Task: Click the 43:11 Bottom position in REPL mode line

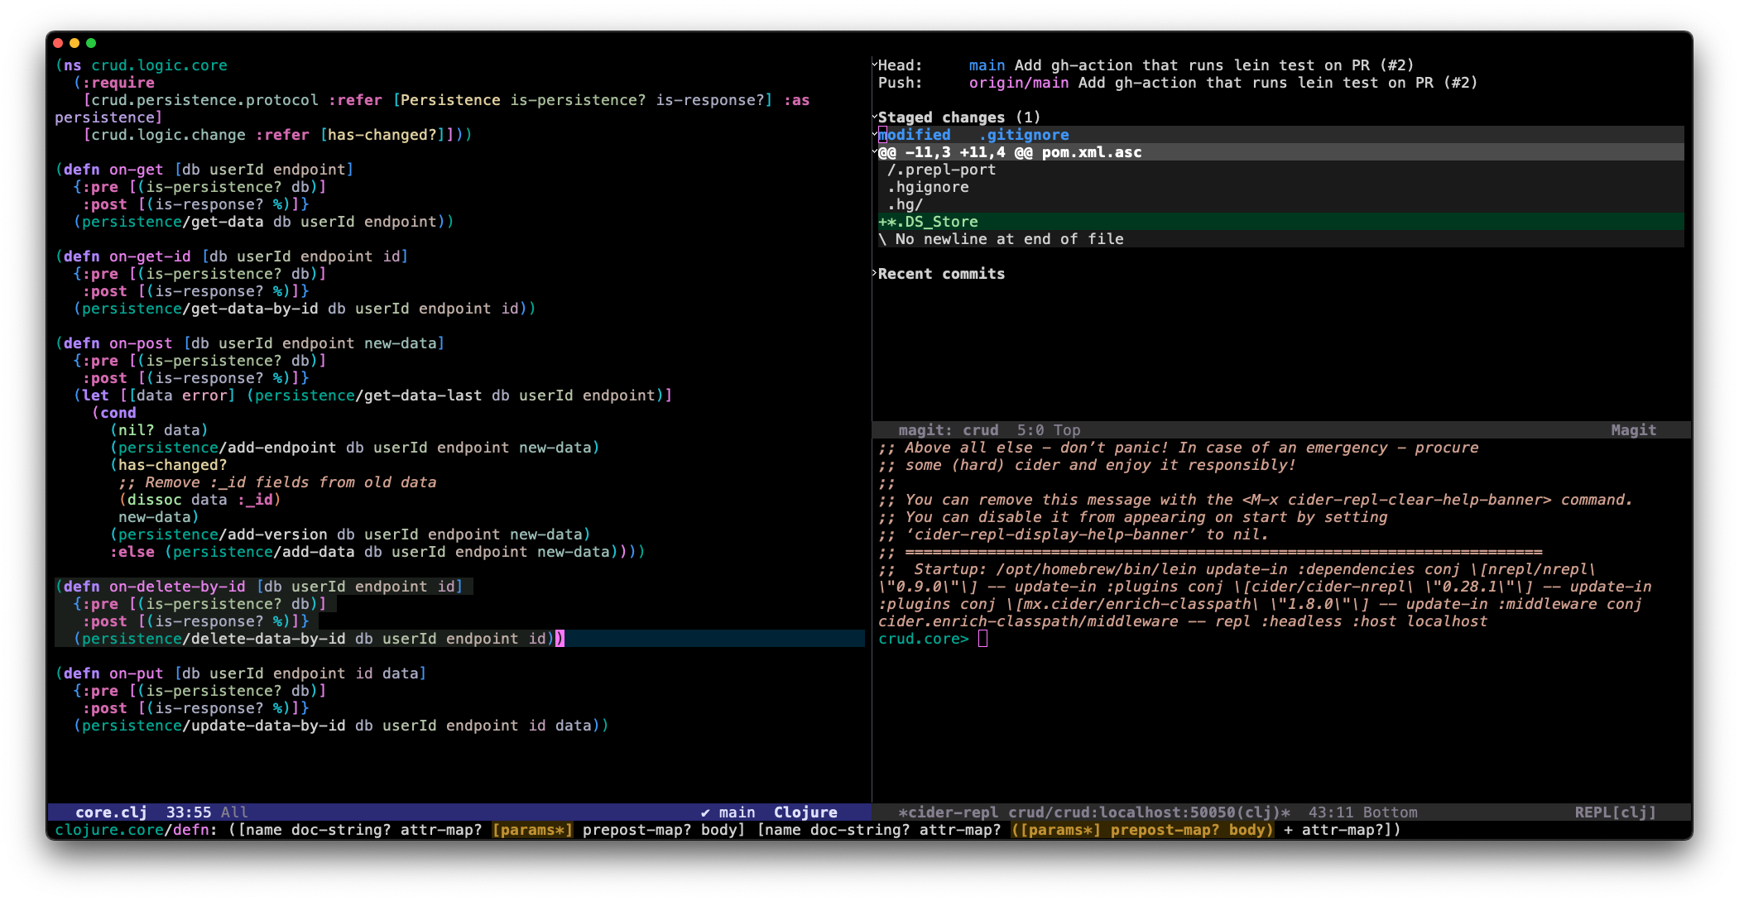Action: click(x=1362, y=812)
